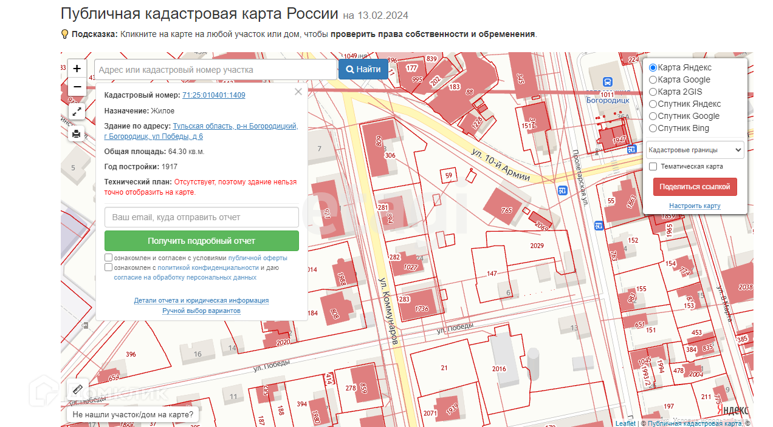The width and height of the screenshot is (773, 427).
Task: Select building 765 on the map
Action: click(x=506, y=210)
